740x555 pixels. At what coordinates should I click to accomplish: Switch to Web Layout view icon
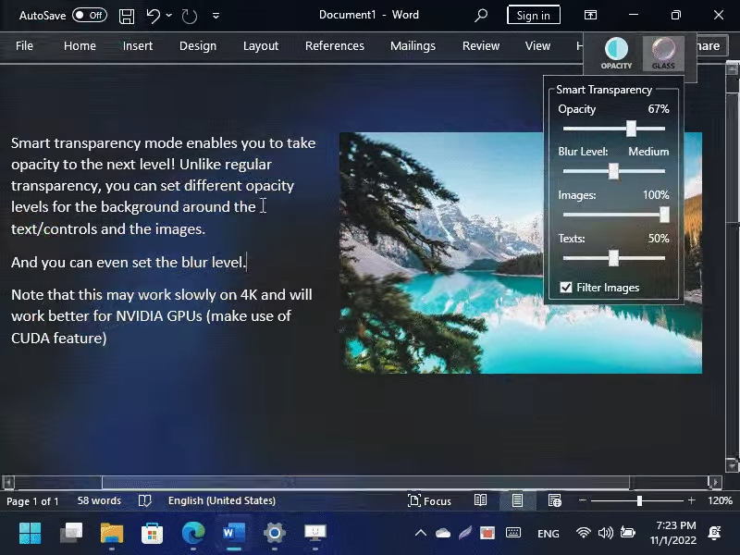tap(554, 500)
